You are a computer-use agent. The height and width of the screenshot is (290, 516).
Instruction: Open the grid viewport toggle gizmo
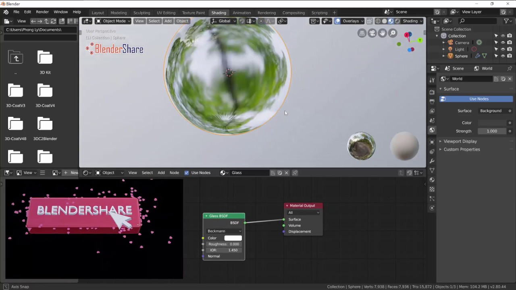pyautogui.click(x=362, y=33)
